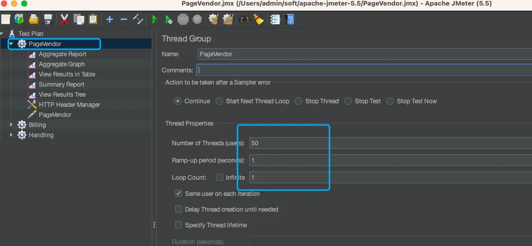The height and width of the screenshot is (246, 532).
Task: Click the Name field containing PageVendor
Action: point(365,54)
